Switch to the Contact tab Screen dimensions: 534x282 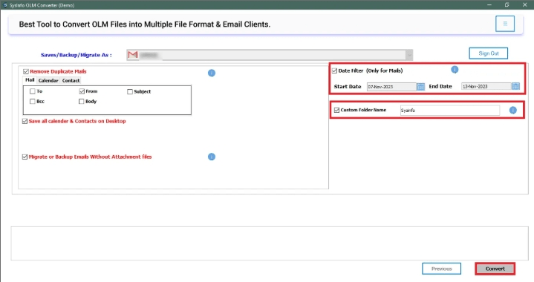[x=71, y=81]
